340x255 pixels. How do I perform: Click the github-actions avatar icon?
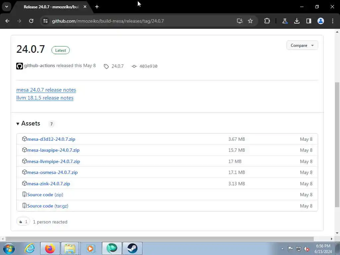(20, 66)
